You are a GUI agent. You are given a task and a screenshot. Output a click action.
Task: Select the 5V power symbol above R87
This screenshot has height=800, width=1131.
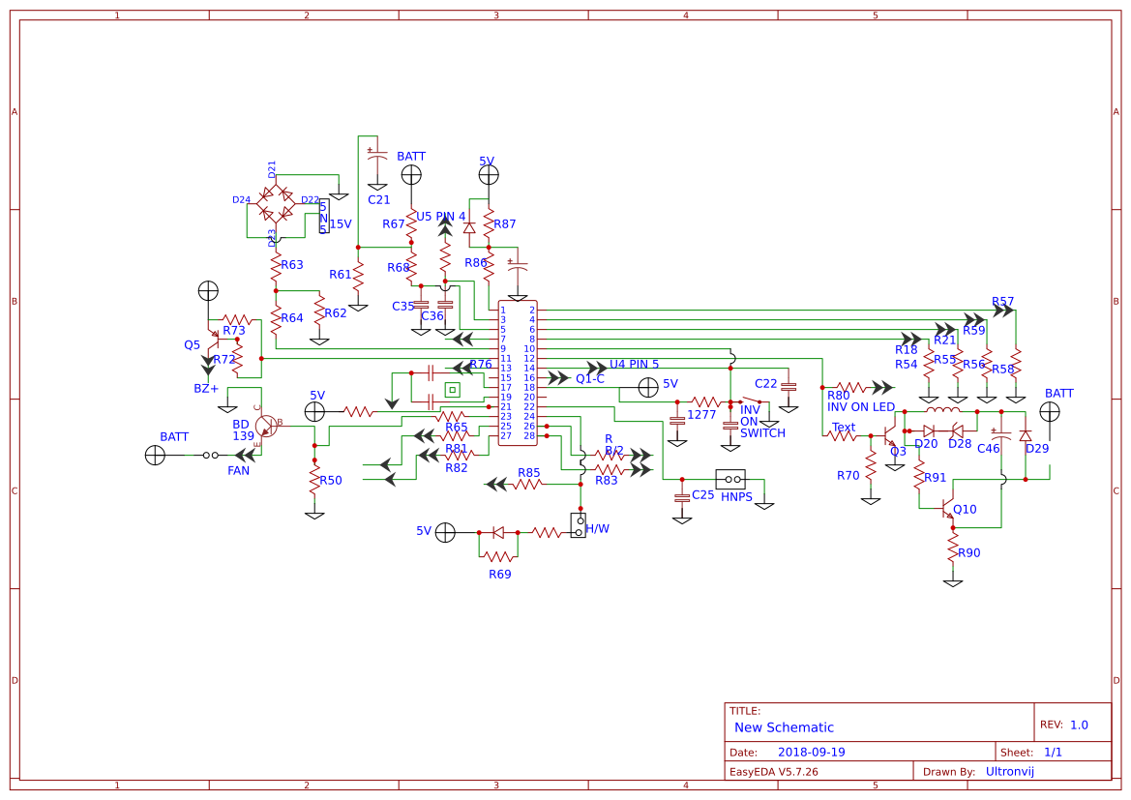(489, 175)
